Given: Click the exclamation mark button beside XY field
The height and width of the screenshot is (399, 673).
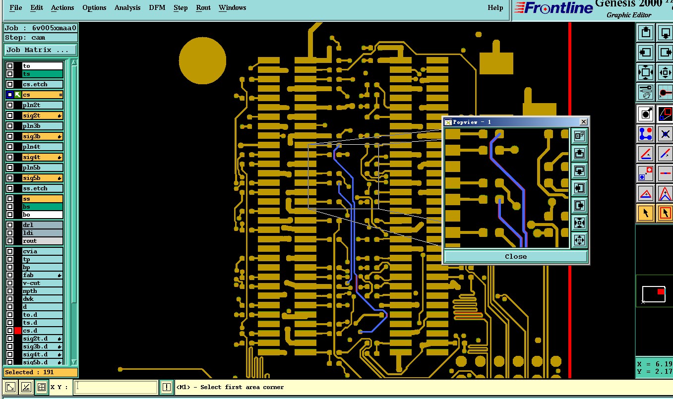Looking at the screenshot, I should point(166,387).
